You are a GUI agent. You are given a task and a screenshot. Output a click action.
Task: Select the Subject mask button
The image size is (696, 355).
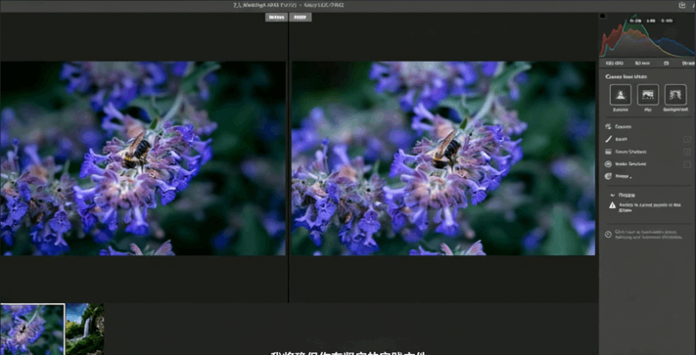[621, 95]
